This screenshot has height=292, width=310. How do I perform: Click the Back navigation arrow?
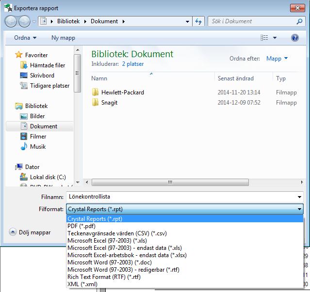(x=11, y=21)
